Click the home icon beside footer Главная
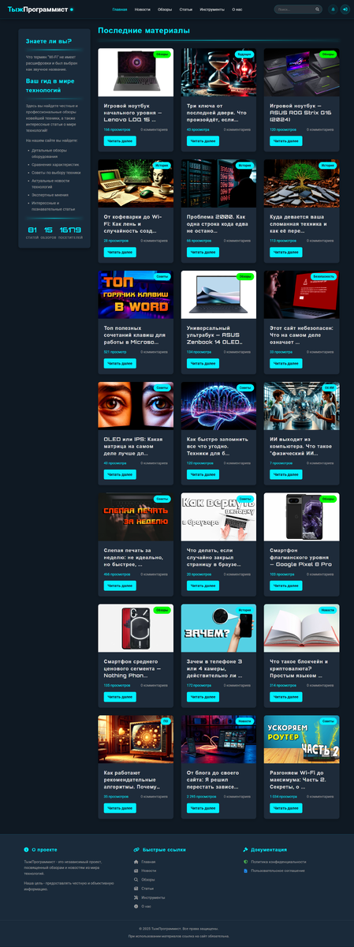 click(136, 862)
